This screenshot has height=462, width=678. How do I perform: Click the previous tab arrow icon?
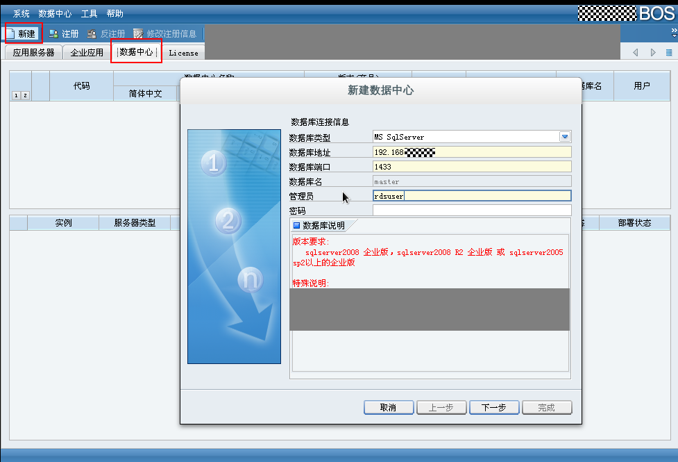coord(636,52)
